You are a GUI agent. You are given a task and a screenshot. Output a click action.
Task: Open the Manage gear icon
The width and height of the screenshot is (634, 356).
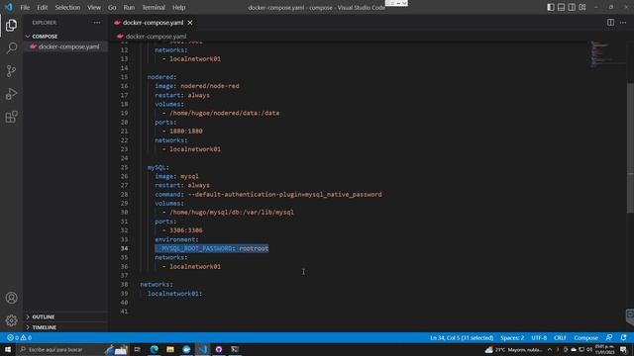point(11,320)
